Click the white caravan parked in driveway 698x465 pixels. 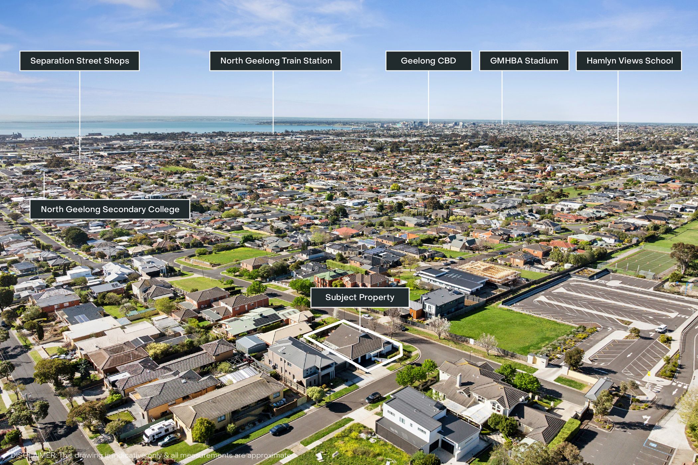click(x=160, y=430)
